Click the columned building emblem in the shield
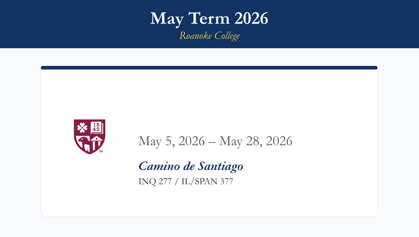Viewport: 419px width, 237px height. [97, 143]
